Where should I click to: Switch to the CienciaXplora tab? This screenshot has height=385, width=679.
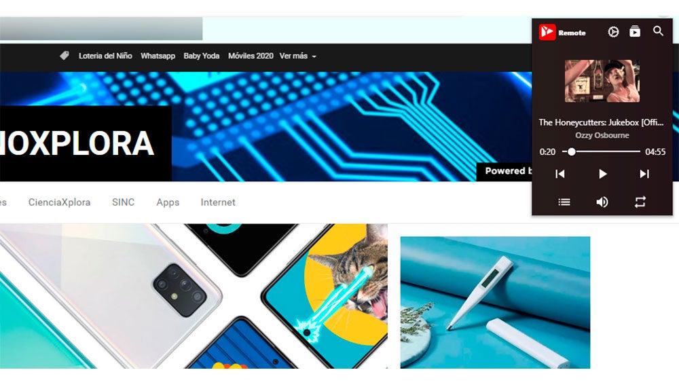pos(59,202)
